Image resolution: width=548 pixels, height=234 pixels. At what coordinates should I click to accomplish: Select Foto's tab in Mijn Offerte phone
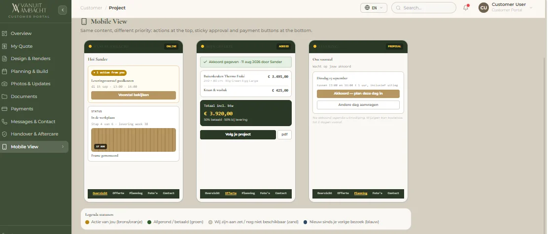[x=265, y=193]
